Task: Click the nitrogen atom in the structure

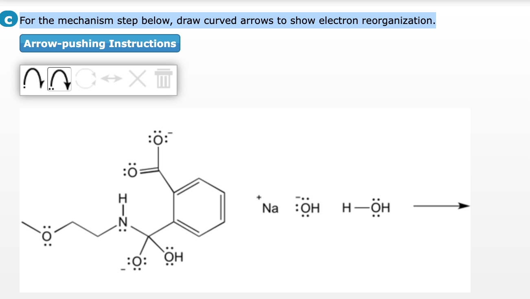Action: (x=122, y=221)
